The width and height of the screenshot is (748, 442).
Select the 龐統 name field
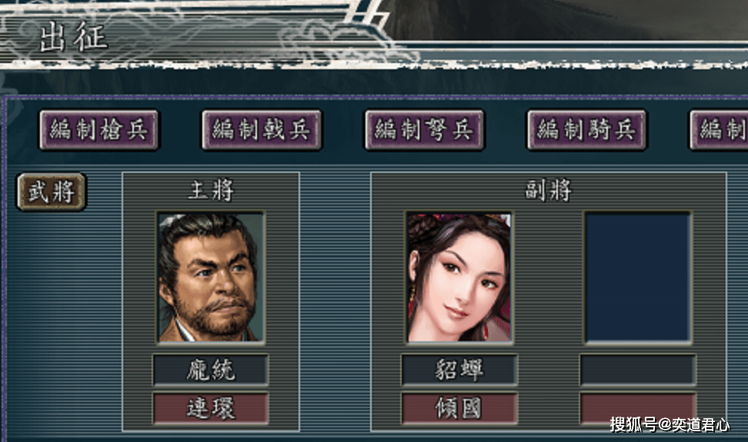(x=210, y=370)
